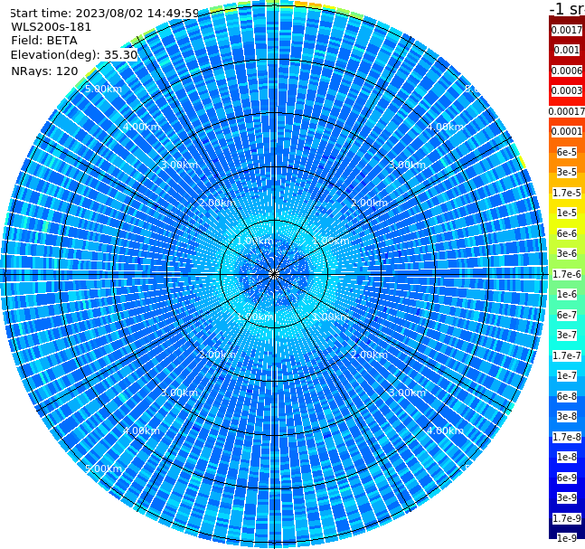Click the 0.0006 colorbar value
This screenshot has width=585, height=549.
tap(567, 71)
